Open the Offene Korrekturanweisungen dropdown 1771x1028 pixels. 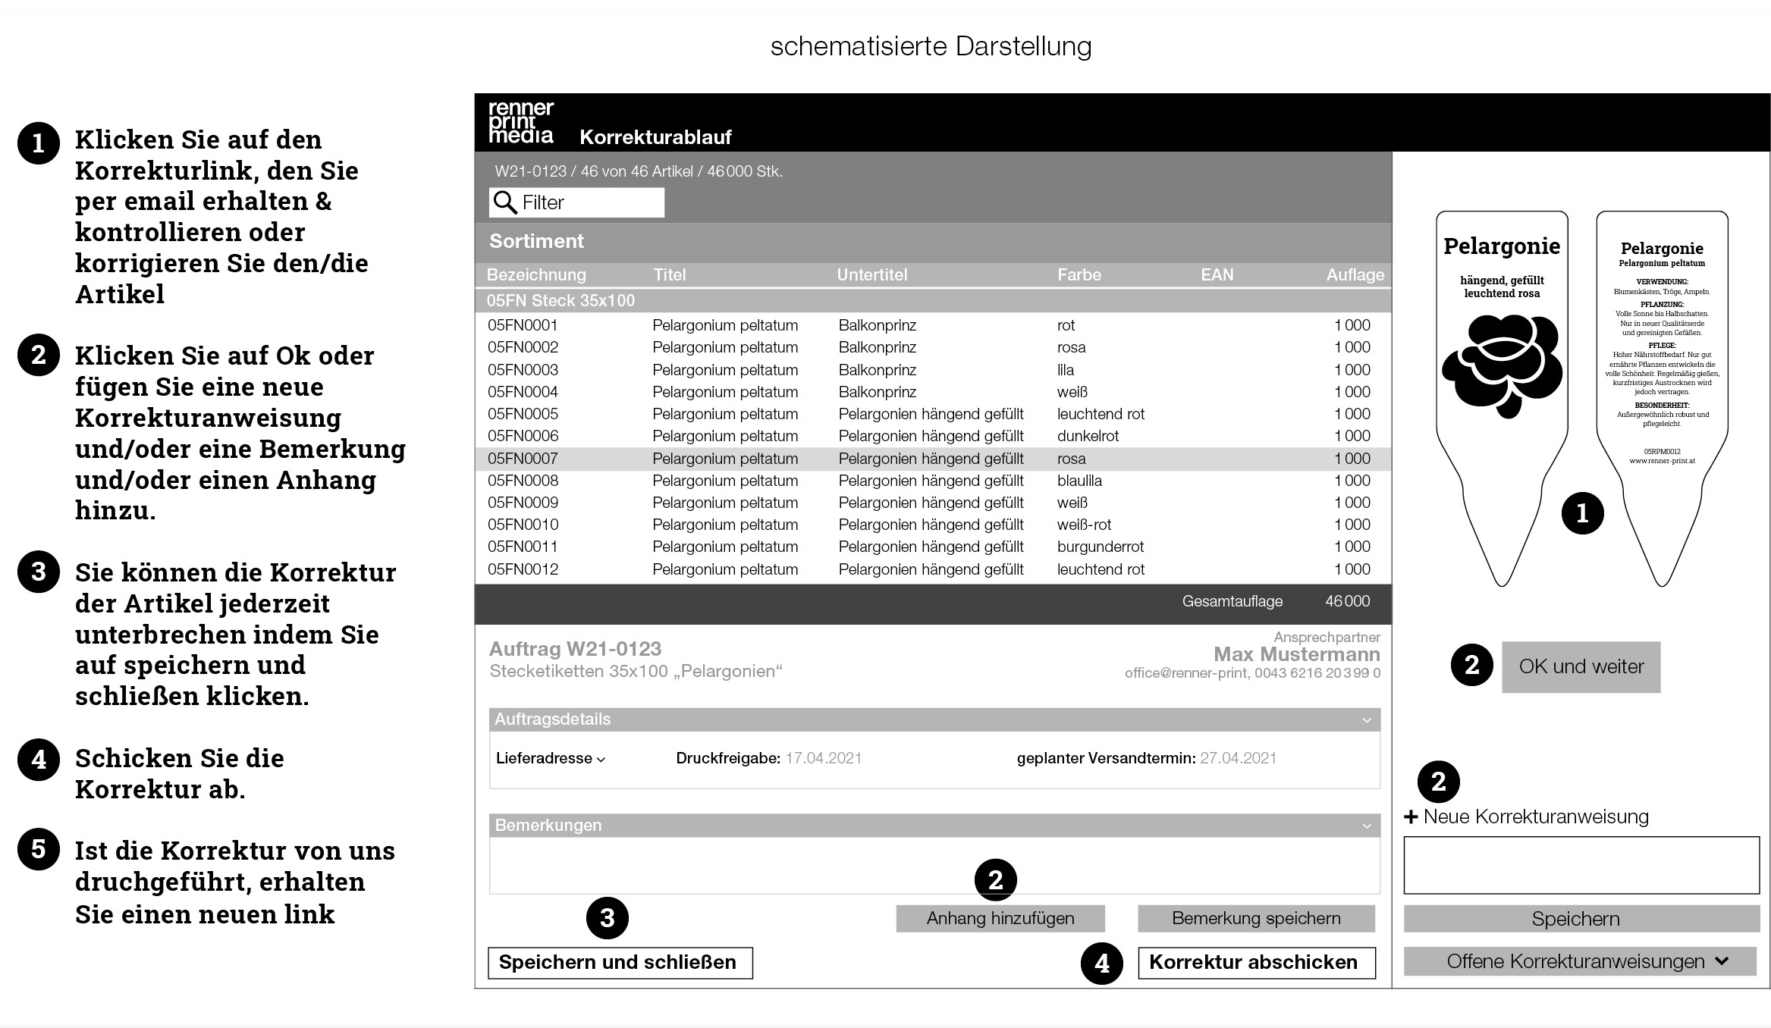click(x=1580, y=961)
